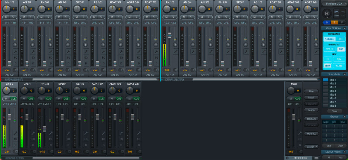The image size is (348, 160).
Task: Solo software playback SPDIF channel
Action: coord(244,17)
